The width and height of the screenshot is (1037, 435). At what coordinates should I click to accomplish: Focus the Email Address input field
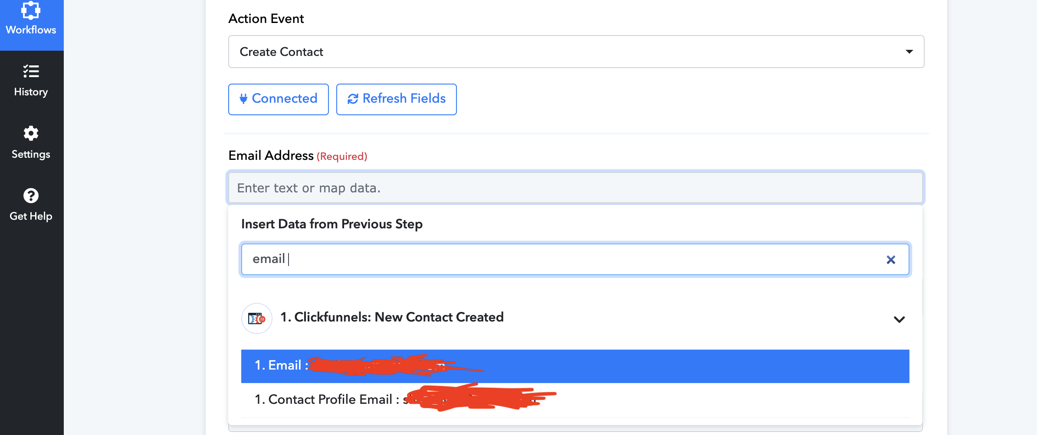(575, 188)
